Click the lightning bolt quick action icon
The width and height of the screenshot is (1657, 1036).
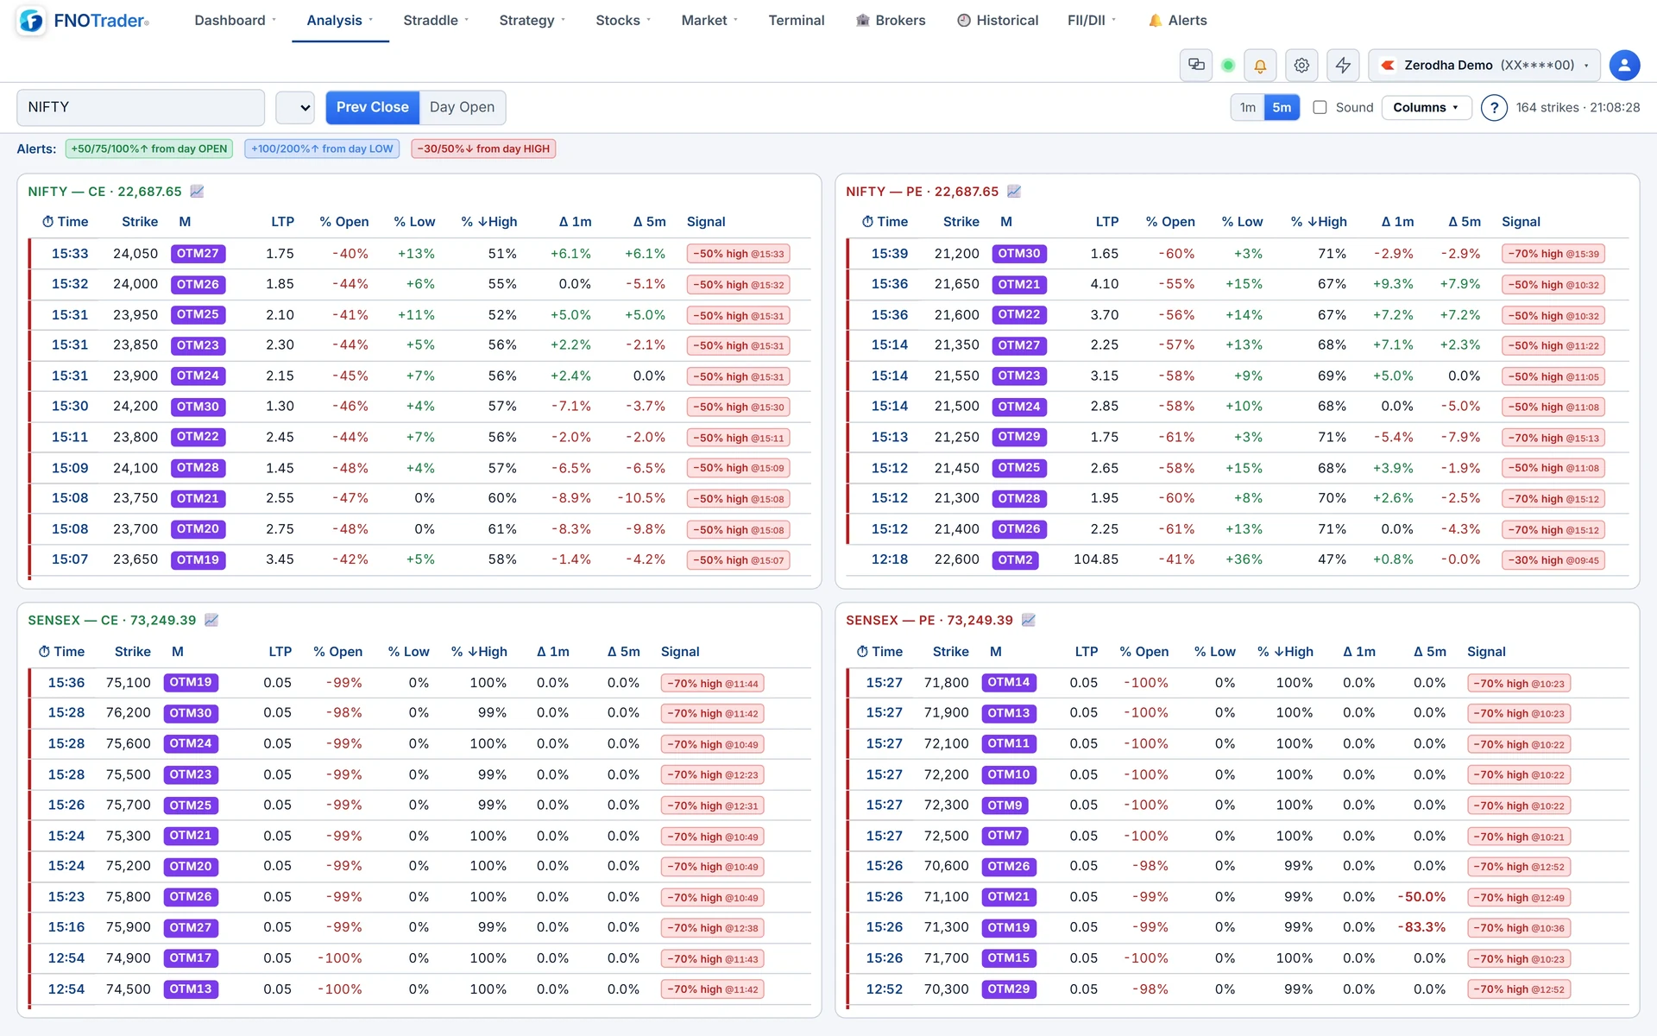1343,65
